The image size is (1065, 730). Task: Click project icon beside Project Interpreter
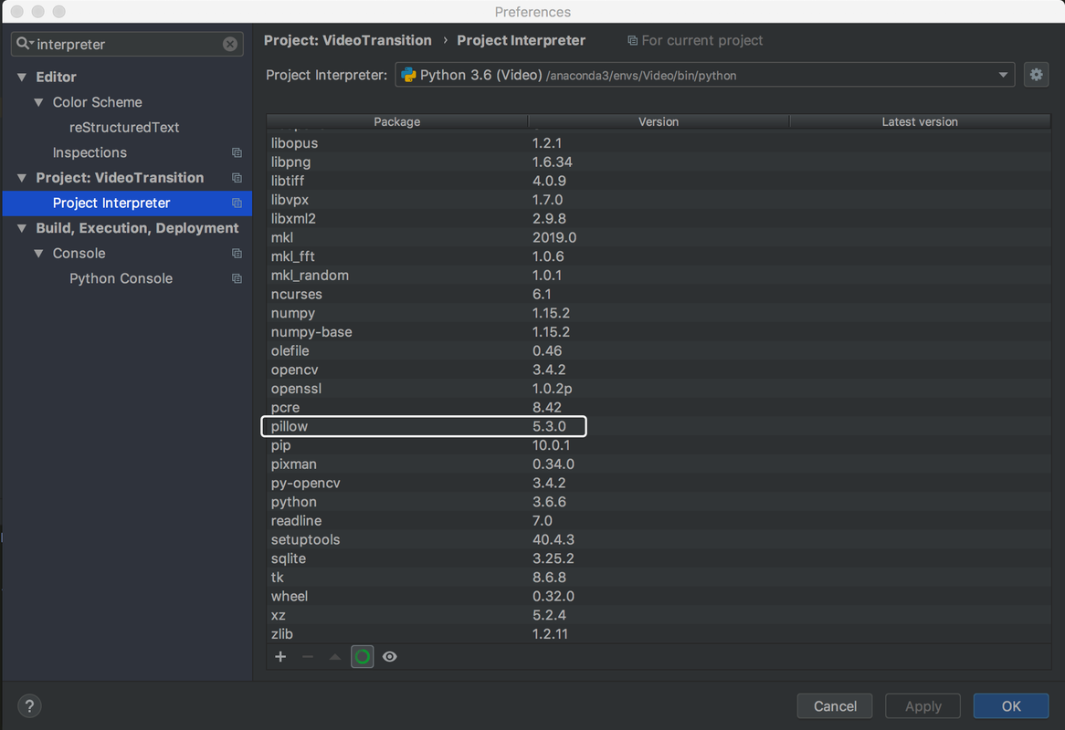[237, 203]
